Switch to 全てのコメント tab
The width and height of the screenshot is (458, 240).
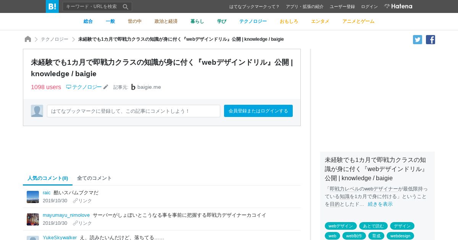click(94, 178)
